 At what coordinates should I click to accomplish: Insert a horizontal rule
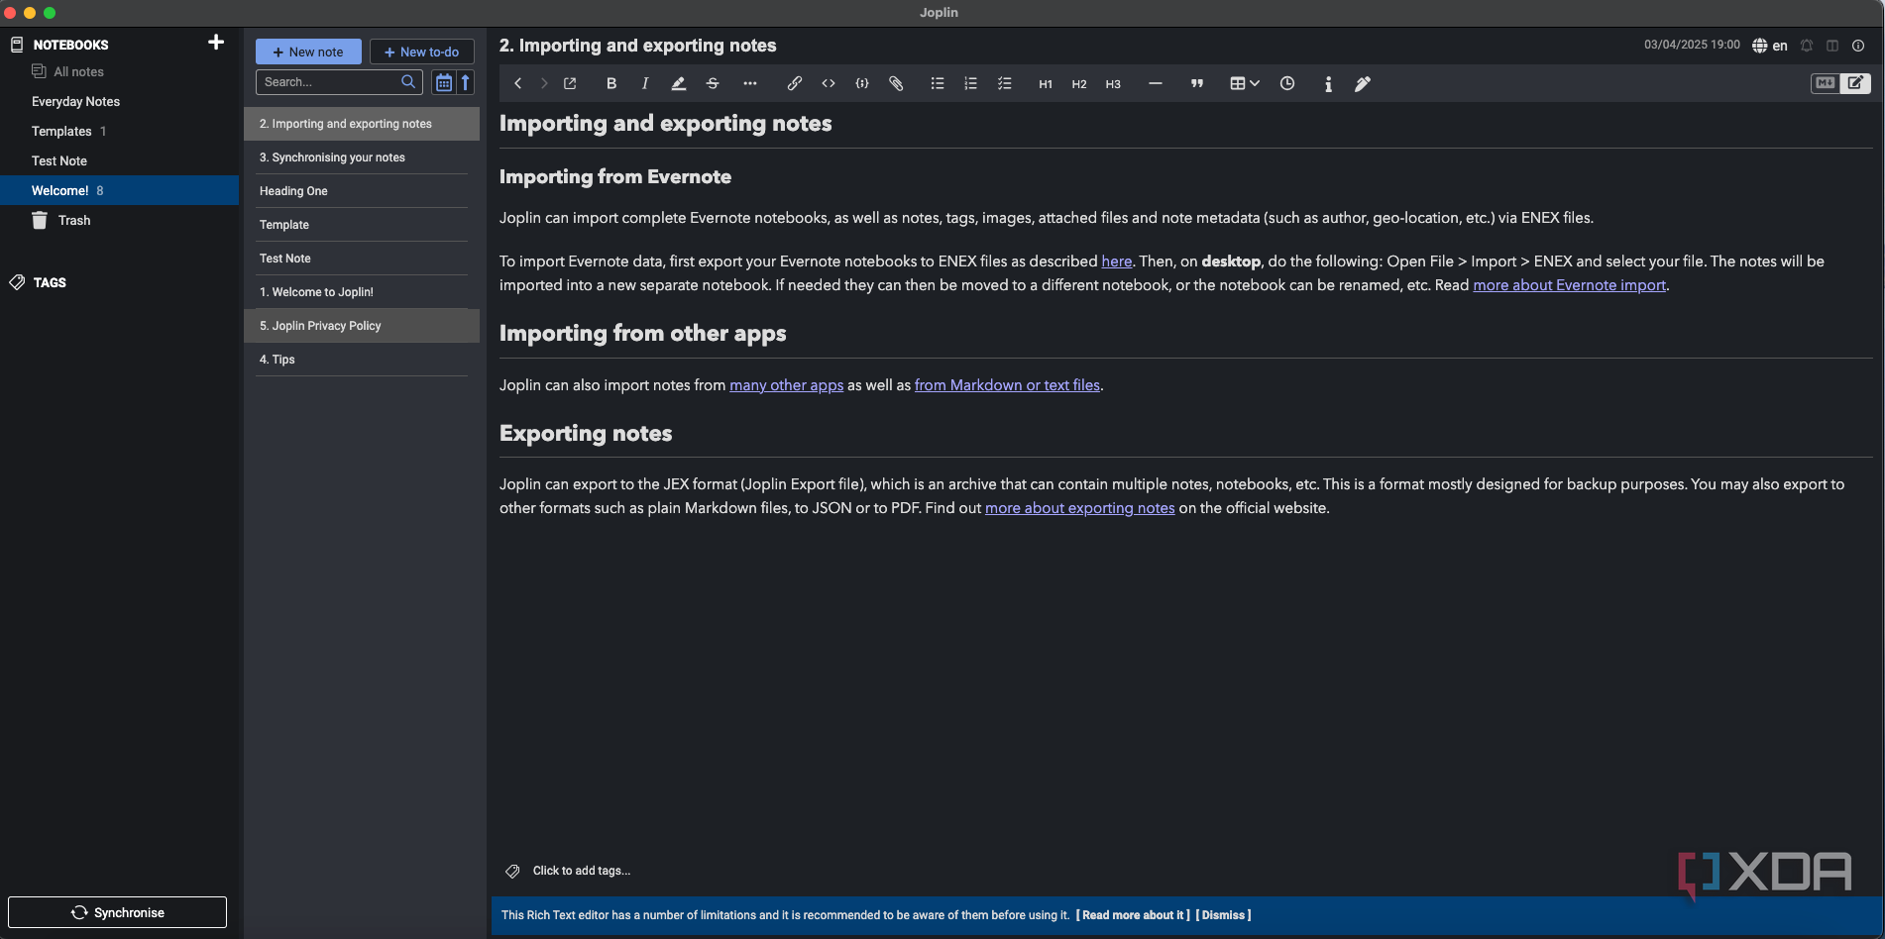coord(1156,84)
